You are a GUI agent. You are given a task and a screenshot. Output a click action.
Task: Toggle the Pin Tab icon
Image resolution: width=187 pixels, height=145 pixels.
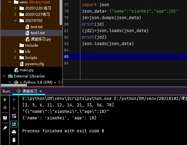tap(5, 128)
